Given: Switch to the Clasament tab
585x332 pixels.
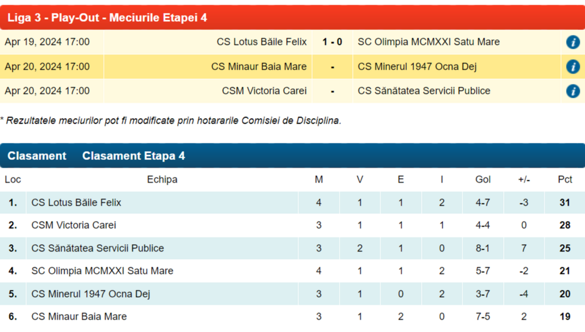Looking at the screenshot, I should click(37, 156).
